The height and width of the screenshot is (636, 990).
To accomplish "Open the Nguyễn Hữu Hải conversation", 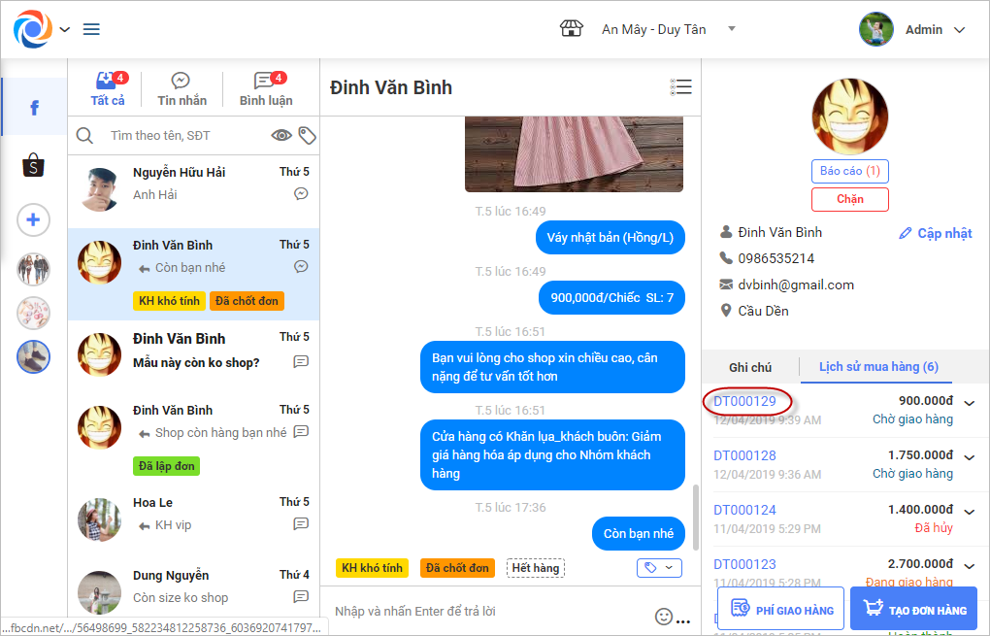I will pos(194,191).
